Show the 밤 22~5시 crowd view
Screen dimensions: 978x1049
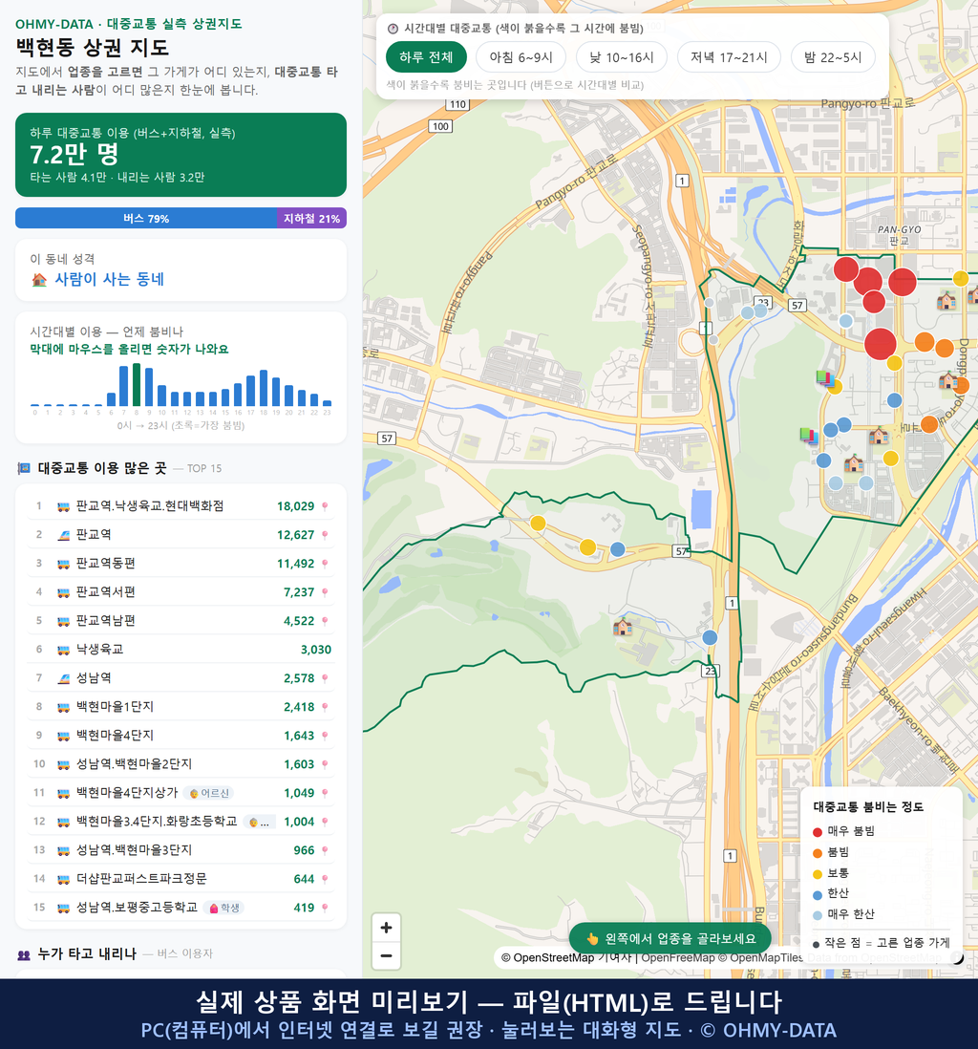pyautogui.click(x=833, y=57)
